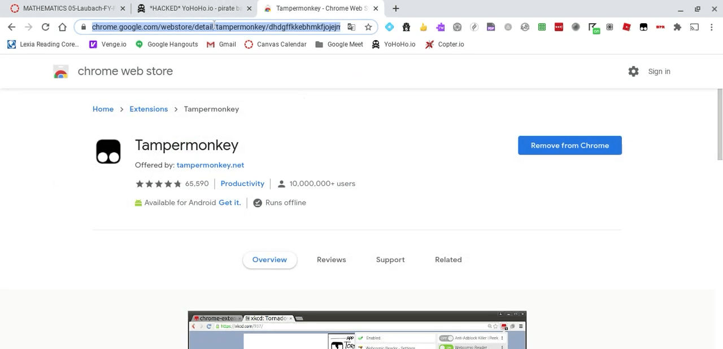This screenshot has height=349, width=723.
Task: Open the Productivity category link
Action: (x=242, y=184)
